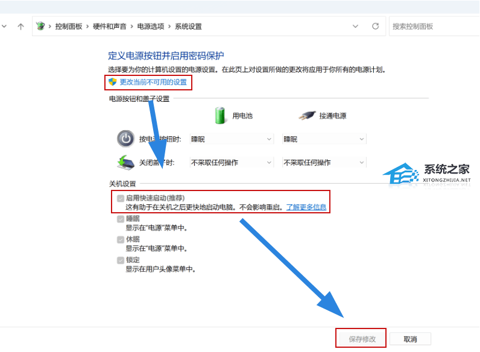Click the green battery icon

tap(219, 115)
